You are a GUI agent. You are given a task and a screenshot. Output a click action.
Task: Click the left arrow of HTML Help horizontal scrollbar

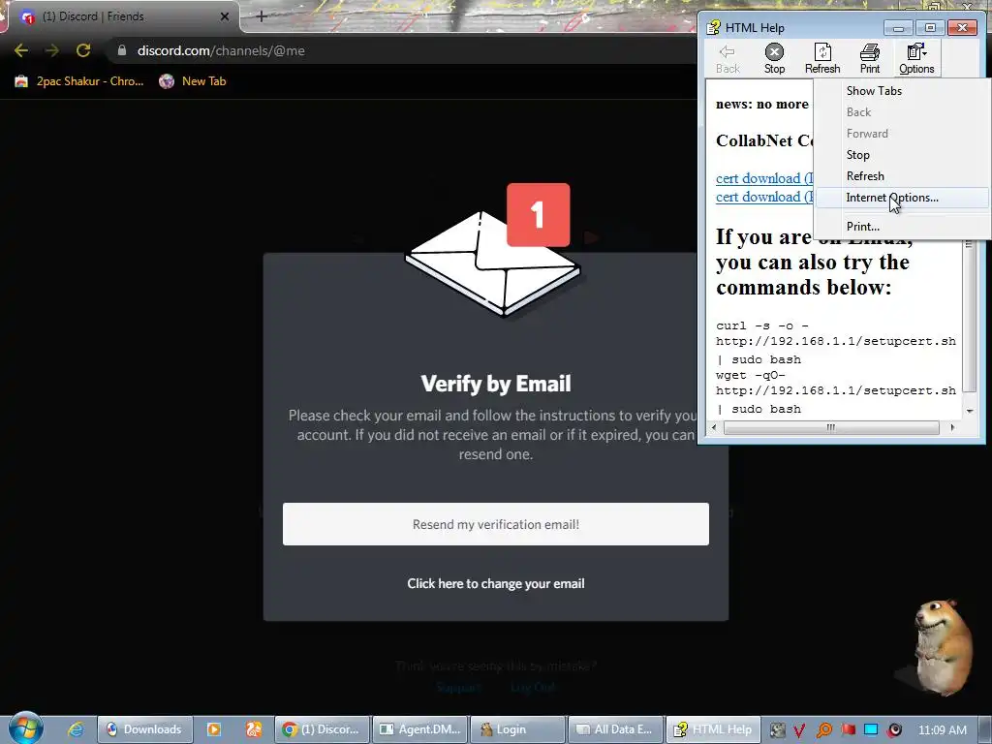coord(714,427)
